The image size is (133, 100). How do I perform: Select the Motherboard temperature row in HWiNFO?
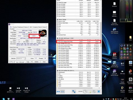78,72
